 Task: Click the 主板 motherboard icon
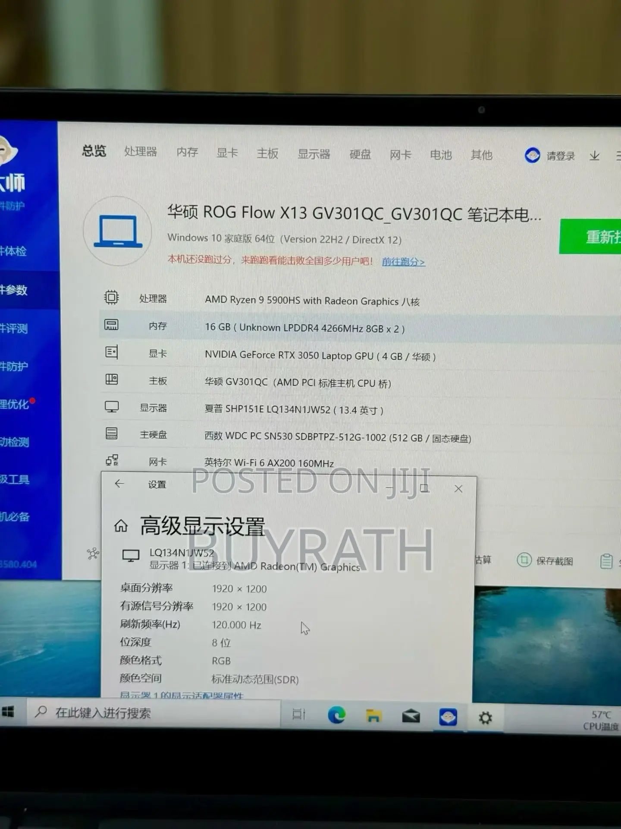[x=111, y=380]
